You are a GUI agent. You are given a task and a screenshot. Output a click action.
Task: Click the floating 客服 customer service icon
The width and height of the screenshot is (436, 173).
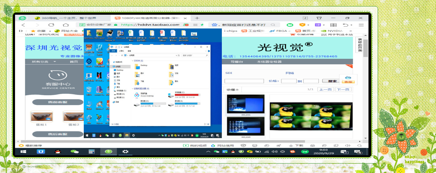[348, 79]
